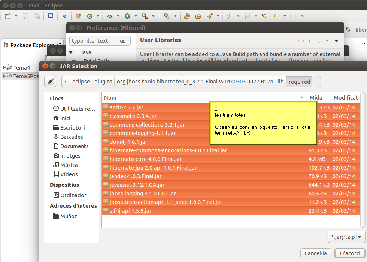
Task: Click the yellow Back arrow in Eclipse toolbar
Action: (x=276, y=16)
